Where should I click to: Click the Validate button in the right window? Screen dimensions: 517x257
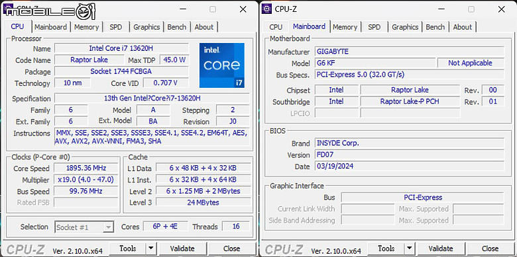coord(441,248)
